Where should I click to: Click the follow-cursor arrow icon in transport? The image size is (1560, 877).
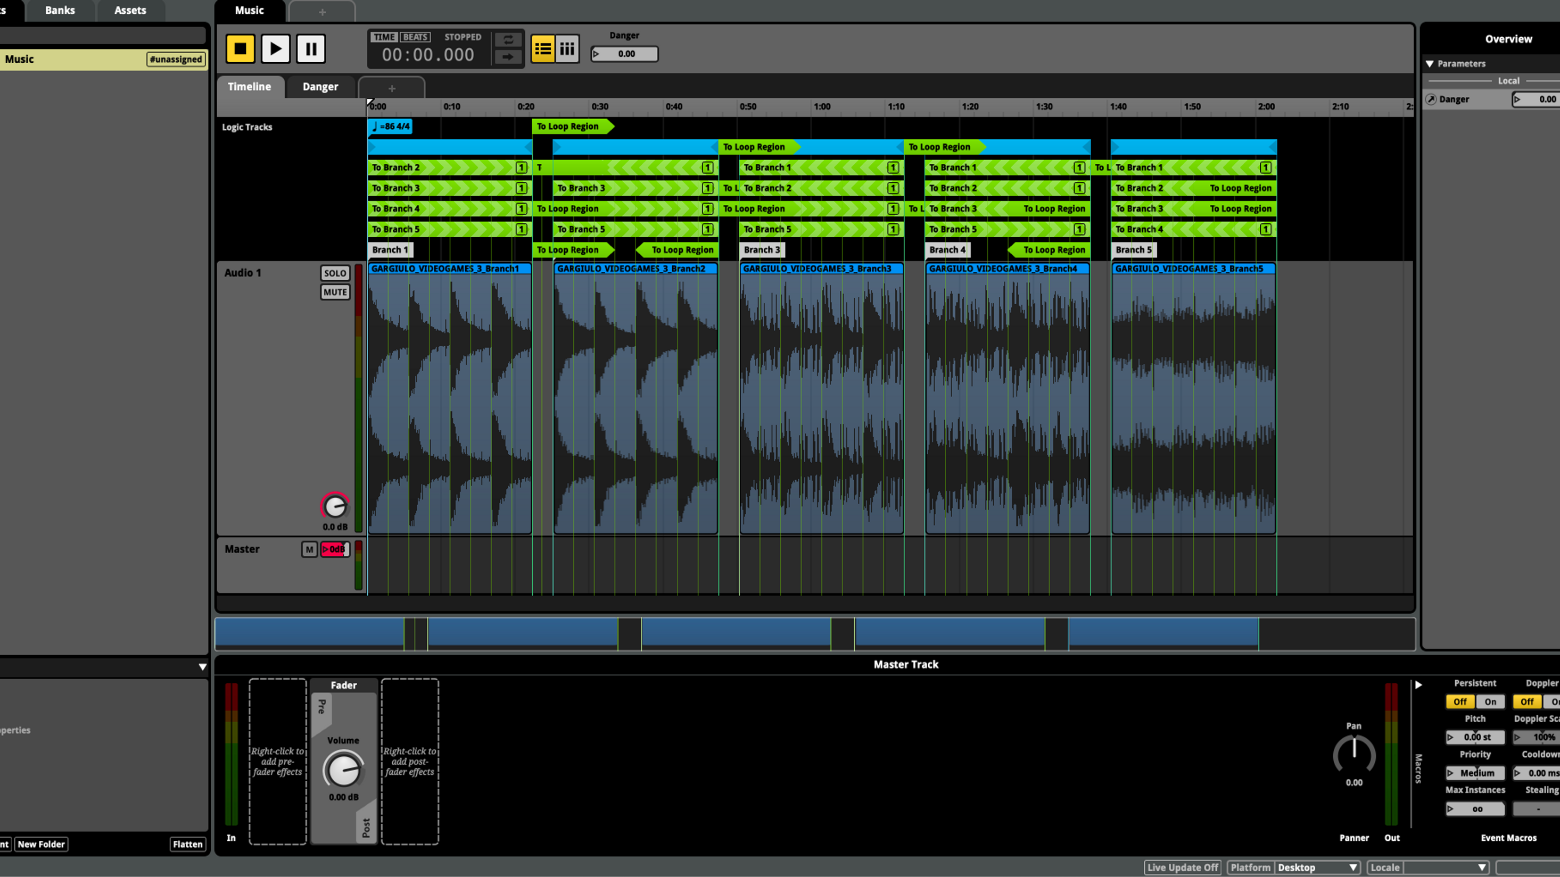(507, 57)
